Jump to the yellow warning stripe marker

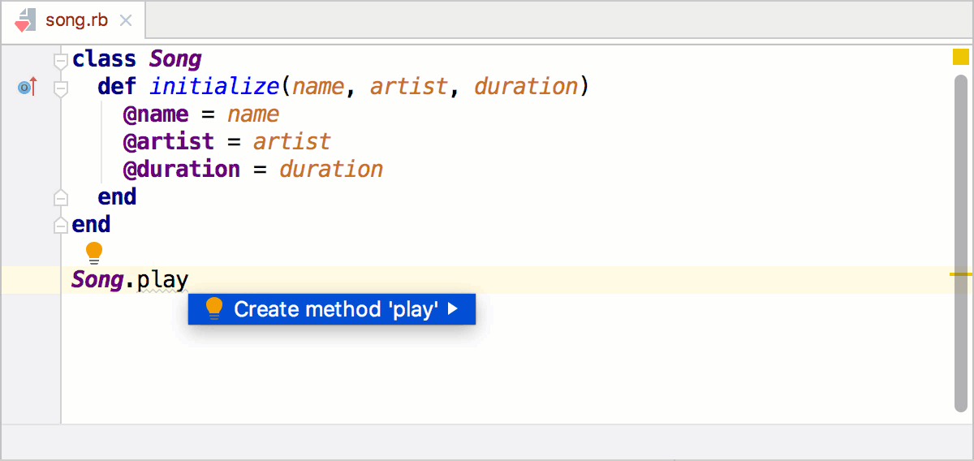click(961, 274)
